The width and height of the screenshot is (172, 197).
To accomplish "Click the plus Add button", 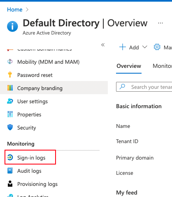I will pos(129,47).
